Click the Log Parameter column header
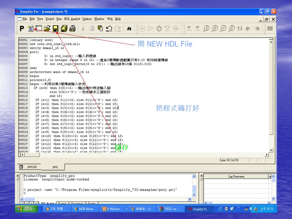The height and width of the screenshot is (219, 292). point(236,176)
